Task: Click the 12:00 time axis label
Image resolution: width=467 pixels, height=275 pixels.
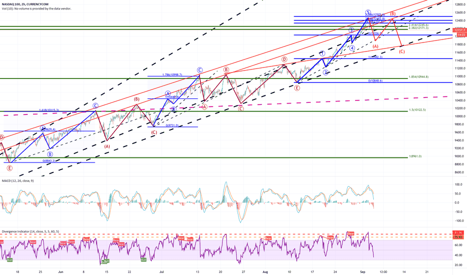Action: (x=384, y=271)
